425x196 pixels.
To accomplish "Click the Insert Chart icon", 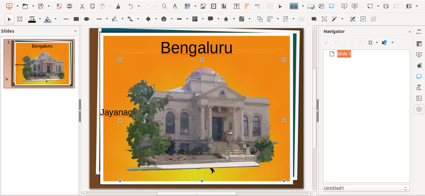I will 224,6.
